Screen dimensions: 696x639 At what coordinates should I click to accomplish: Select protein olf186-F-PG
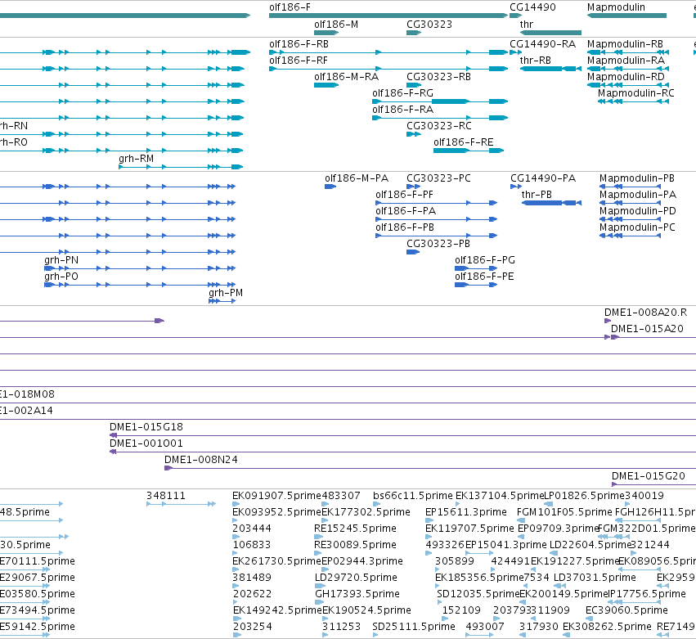click(x=485, y=261)
